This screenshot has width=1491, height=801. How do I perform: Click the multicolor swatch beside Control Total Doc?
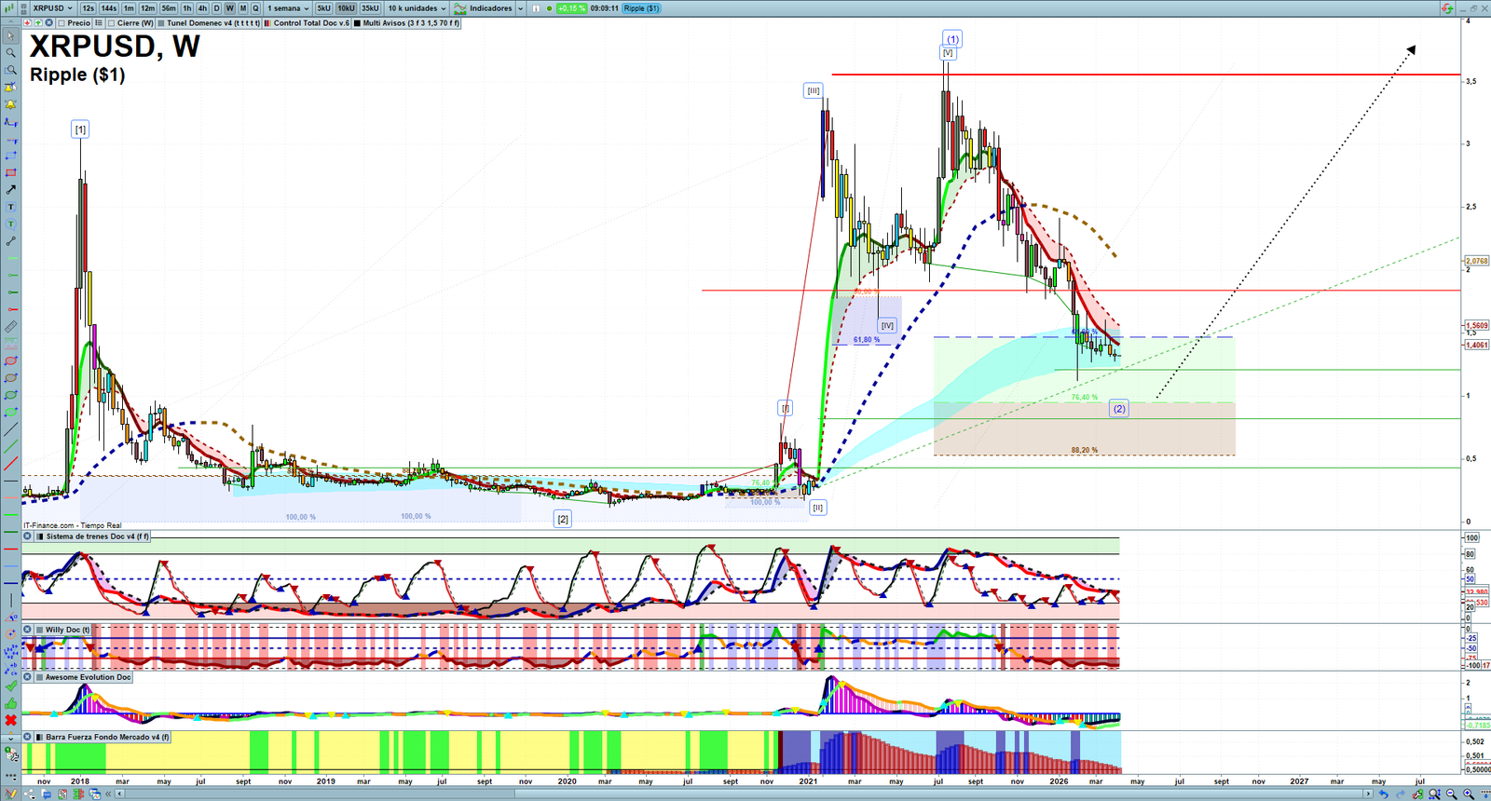pos(269,23)
